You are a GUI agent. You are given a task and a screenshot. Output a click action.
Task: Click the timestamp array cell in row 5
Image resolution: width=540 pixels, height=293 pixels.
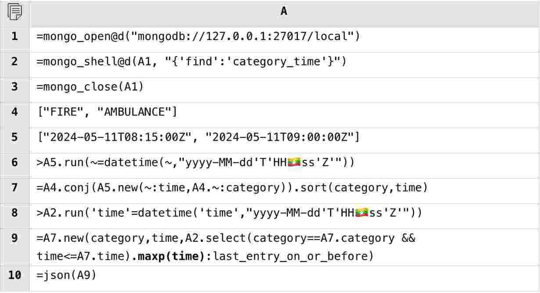click(198, 138)
